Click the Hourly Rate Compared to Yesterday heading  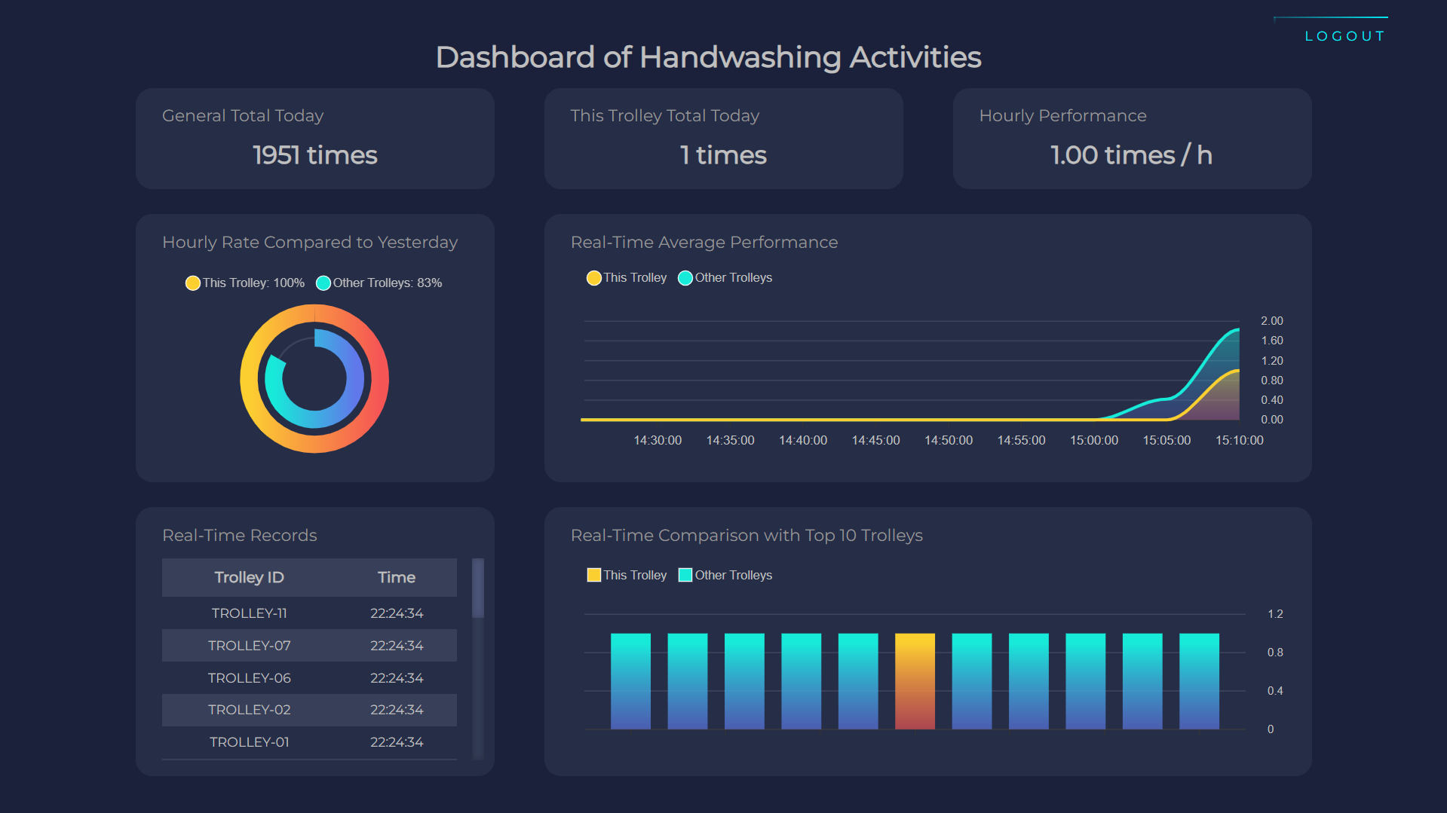(310, 243)
